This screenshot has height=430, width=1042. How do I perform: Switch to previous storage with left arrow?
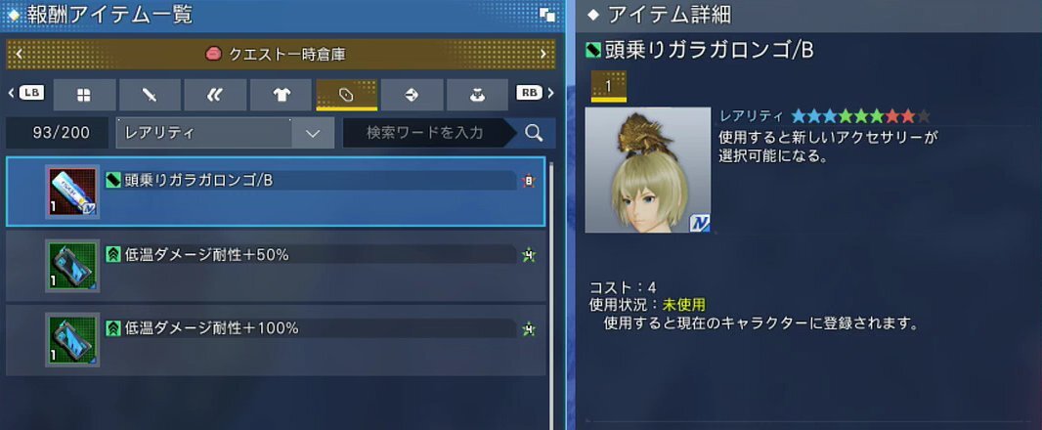coord(19,55)
